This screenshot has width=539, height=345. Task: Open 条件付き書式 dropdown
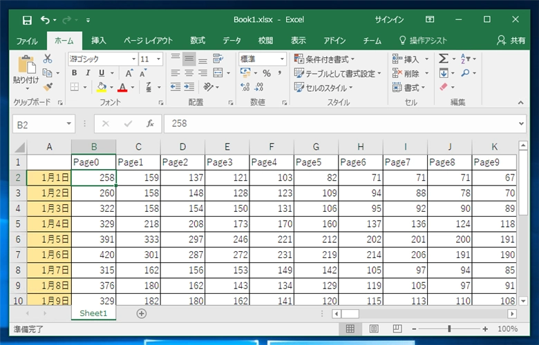[325, 59]
